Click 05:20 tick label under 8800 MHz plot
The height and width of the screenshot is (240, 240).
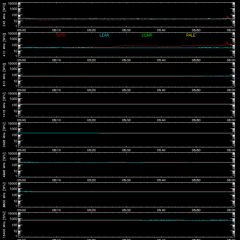91,210
